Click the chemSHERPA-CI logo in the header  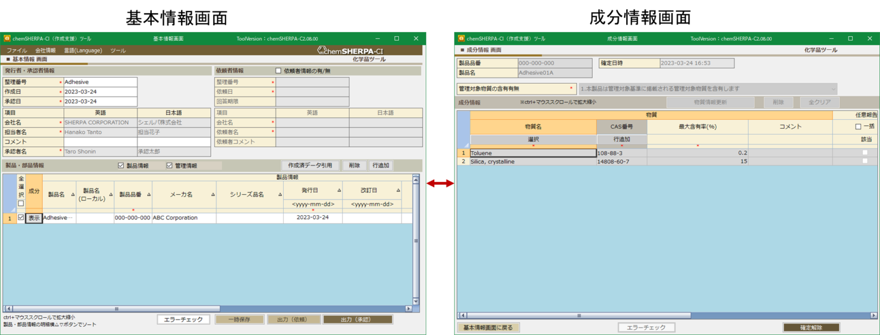pos(350,50)
